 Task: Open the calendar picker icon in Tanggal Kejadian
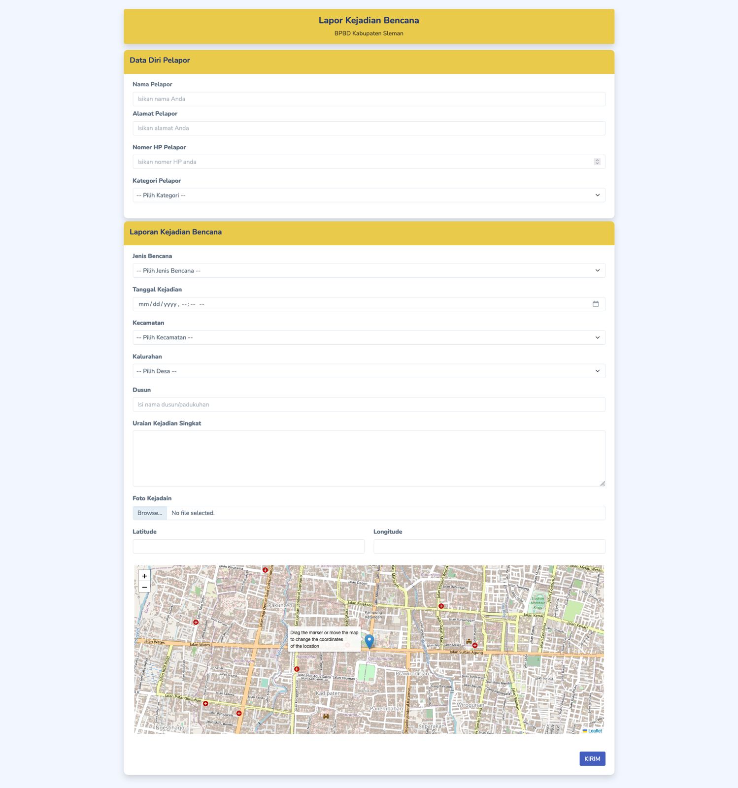click(596, 304)
